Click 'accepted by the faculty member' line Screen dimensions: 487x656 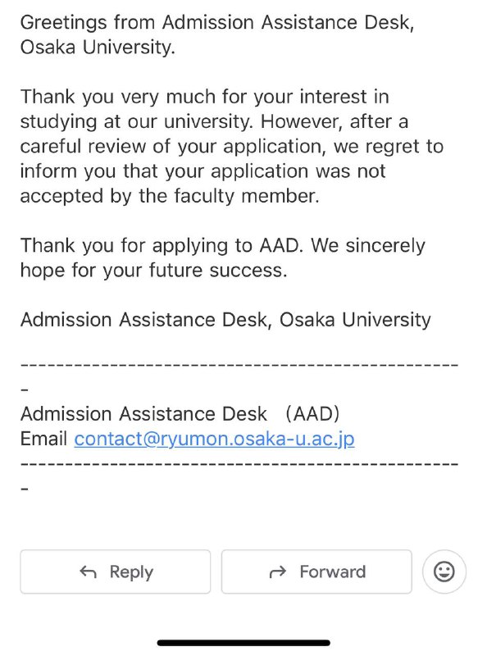click(170, 196)
